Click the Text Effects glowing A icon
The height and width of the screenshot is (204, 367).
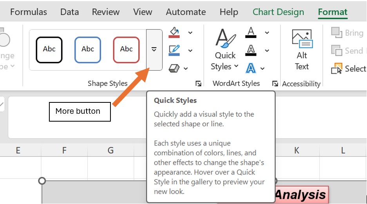tap(251, 68)
